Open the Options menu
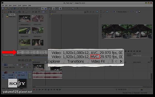The width and height of the screenshot is (155, 97). [x=25, y=5]
